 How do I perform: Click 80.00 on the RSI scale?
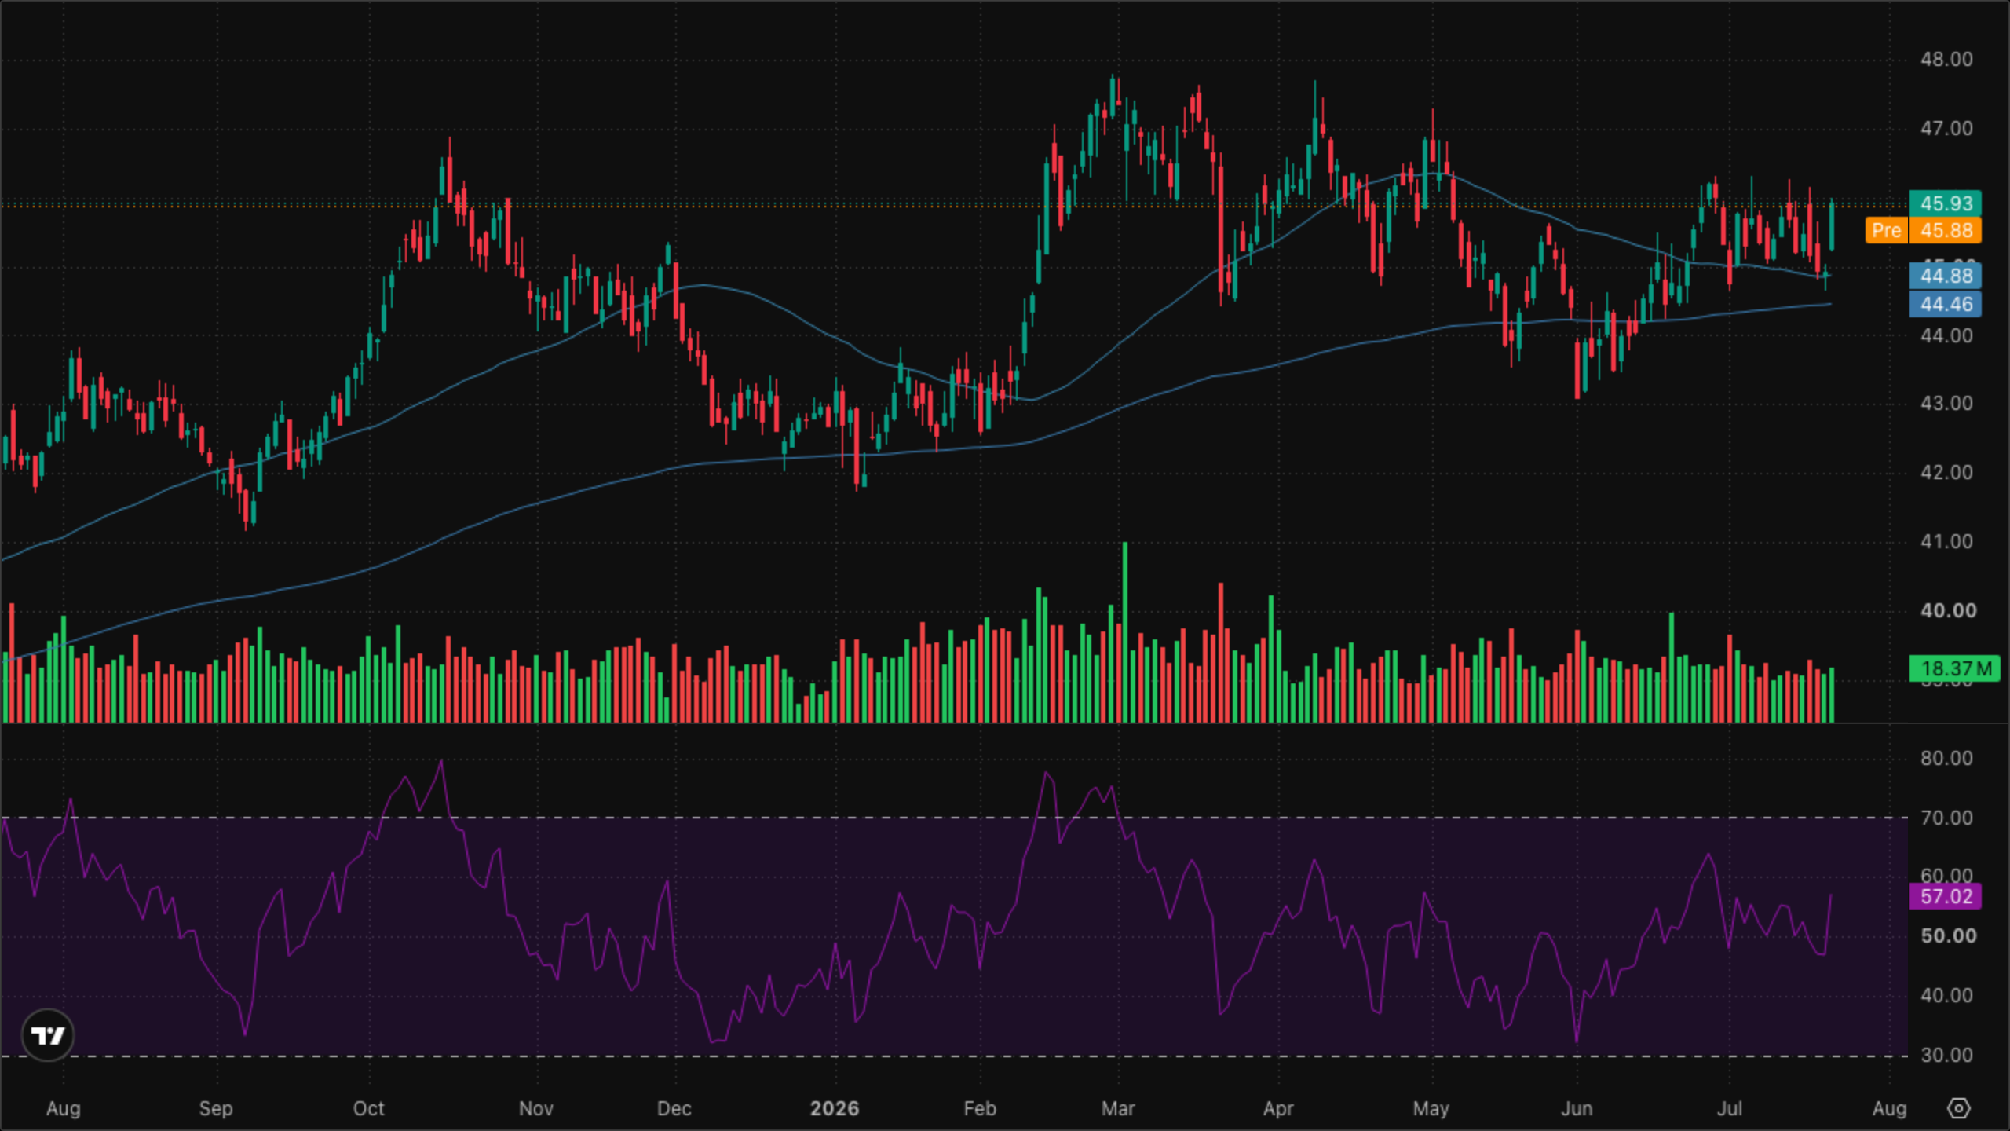tap(1946, 758)
